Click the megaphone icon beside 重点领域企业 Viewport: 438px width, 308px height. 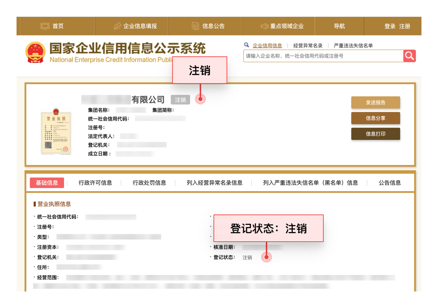point(264,26)
